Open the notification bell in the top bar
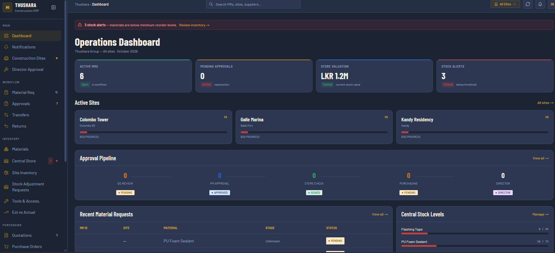Screen dimensions: 555x253 (x=540, y=4)
